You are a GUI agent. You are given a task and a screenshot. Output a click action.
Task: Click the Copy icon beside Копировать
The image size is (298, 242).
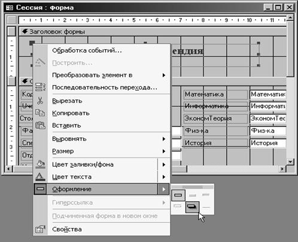click(x=40, y=113)
